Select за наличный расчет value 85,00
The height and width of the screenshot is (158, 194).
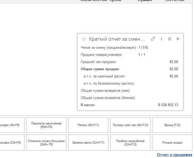point(174,76)
